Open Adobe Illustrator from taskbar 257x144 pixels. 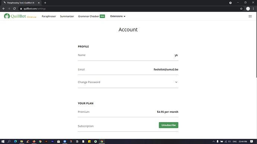pyautogui.click(x=46, y=141)
